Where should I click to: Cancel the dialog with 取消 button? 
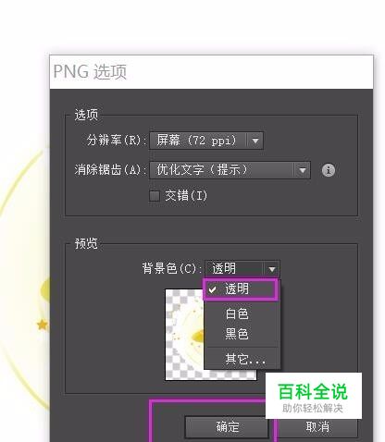pyautogui.click(x=317, y=427)
